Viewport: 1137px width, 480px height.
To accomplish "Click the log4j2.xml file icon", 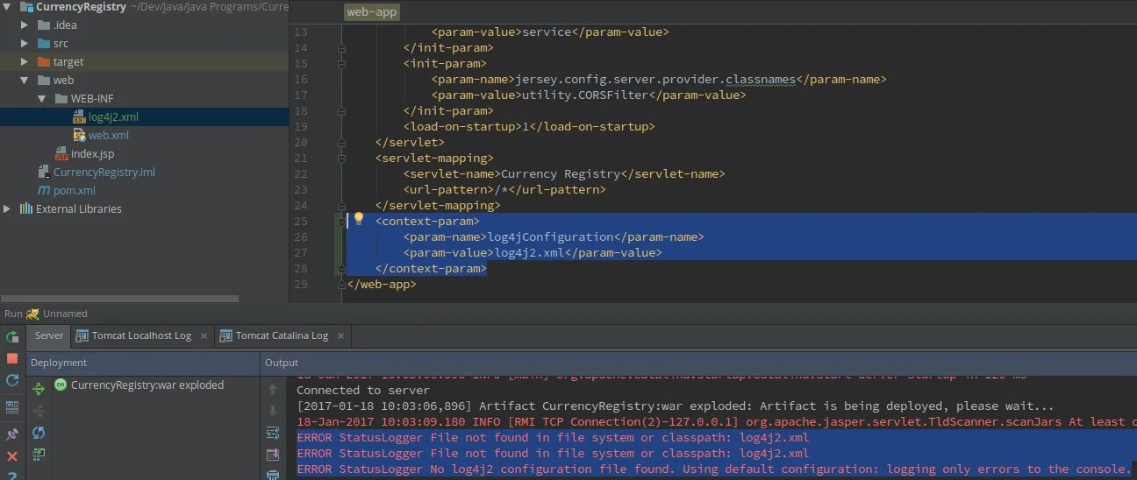I will 79,116.
